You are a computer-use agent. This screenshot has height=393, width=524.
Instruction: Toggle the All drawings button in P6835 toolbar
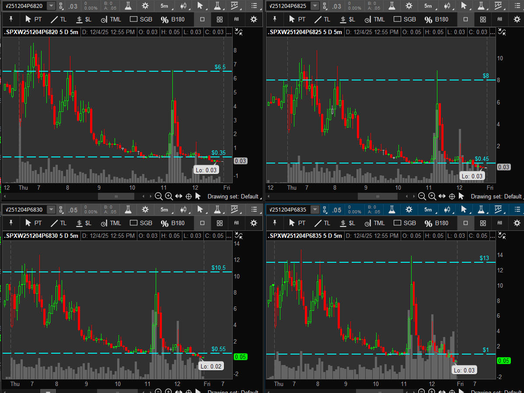[x=499, y=223]
